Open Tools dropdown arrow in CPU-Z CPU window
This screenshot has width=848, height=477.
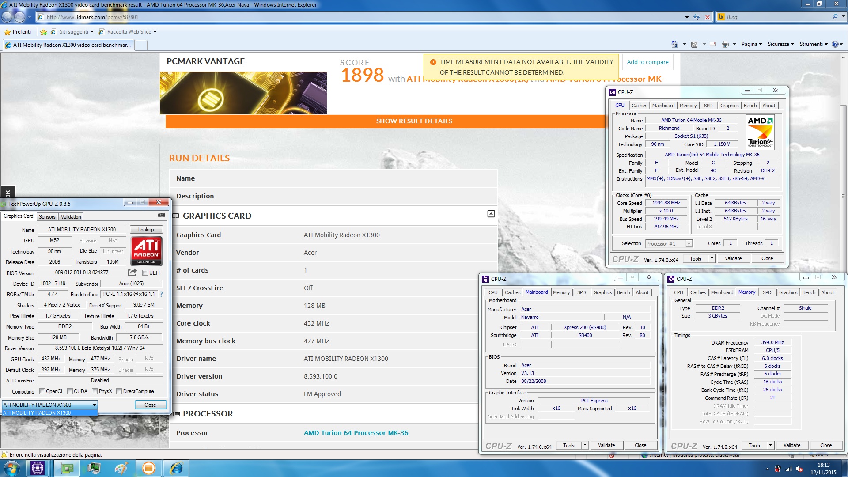click(712, 258)
